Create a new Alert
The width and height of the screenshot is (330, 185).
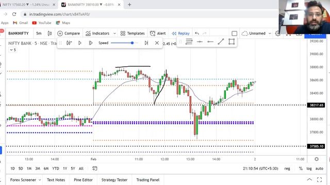tap(158, 33)
